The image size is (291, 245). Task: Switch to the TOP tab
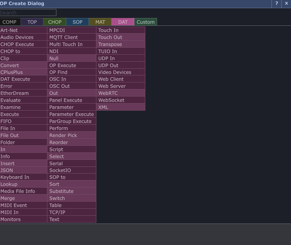(x=32, y=22)
